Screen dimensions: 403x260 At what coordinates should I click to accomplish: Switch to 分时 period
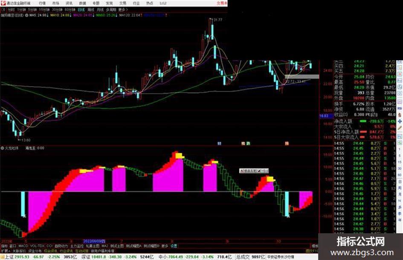pos(11,9)
